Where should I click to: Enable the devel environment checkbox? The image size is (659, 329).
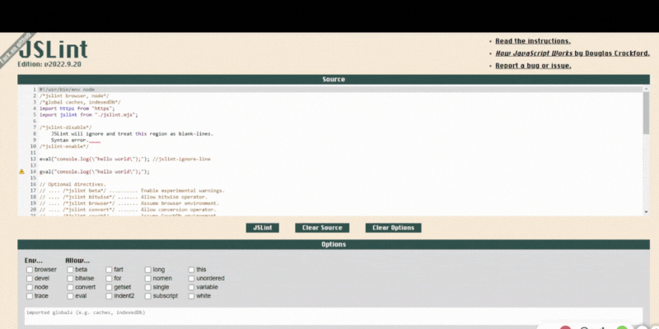pyautogui.click(x=30, y=279)
